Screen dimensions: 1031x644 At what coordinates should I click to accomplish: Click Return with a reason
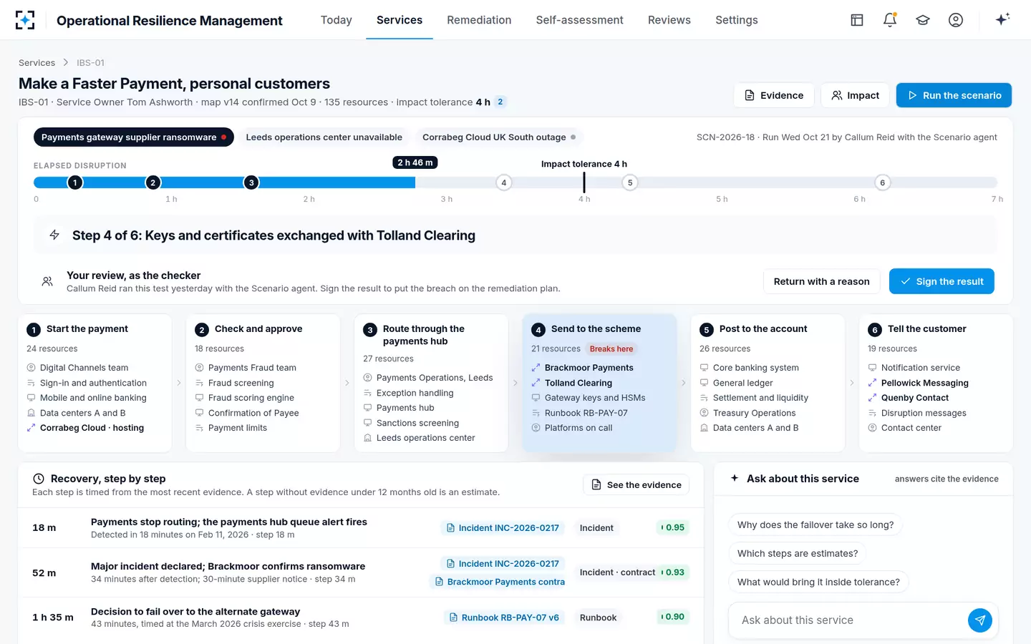[822, 281]
